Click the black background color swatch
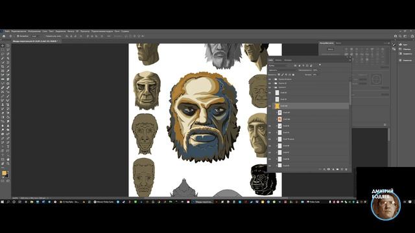Viewport: 415px width, 233px height. (x=7, y=176)
